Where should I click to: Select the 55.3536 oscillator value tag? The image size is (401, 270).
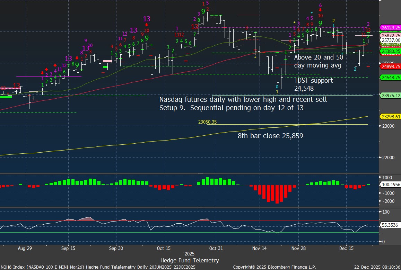tap(391, 225)
